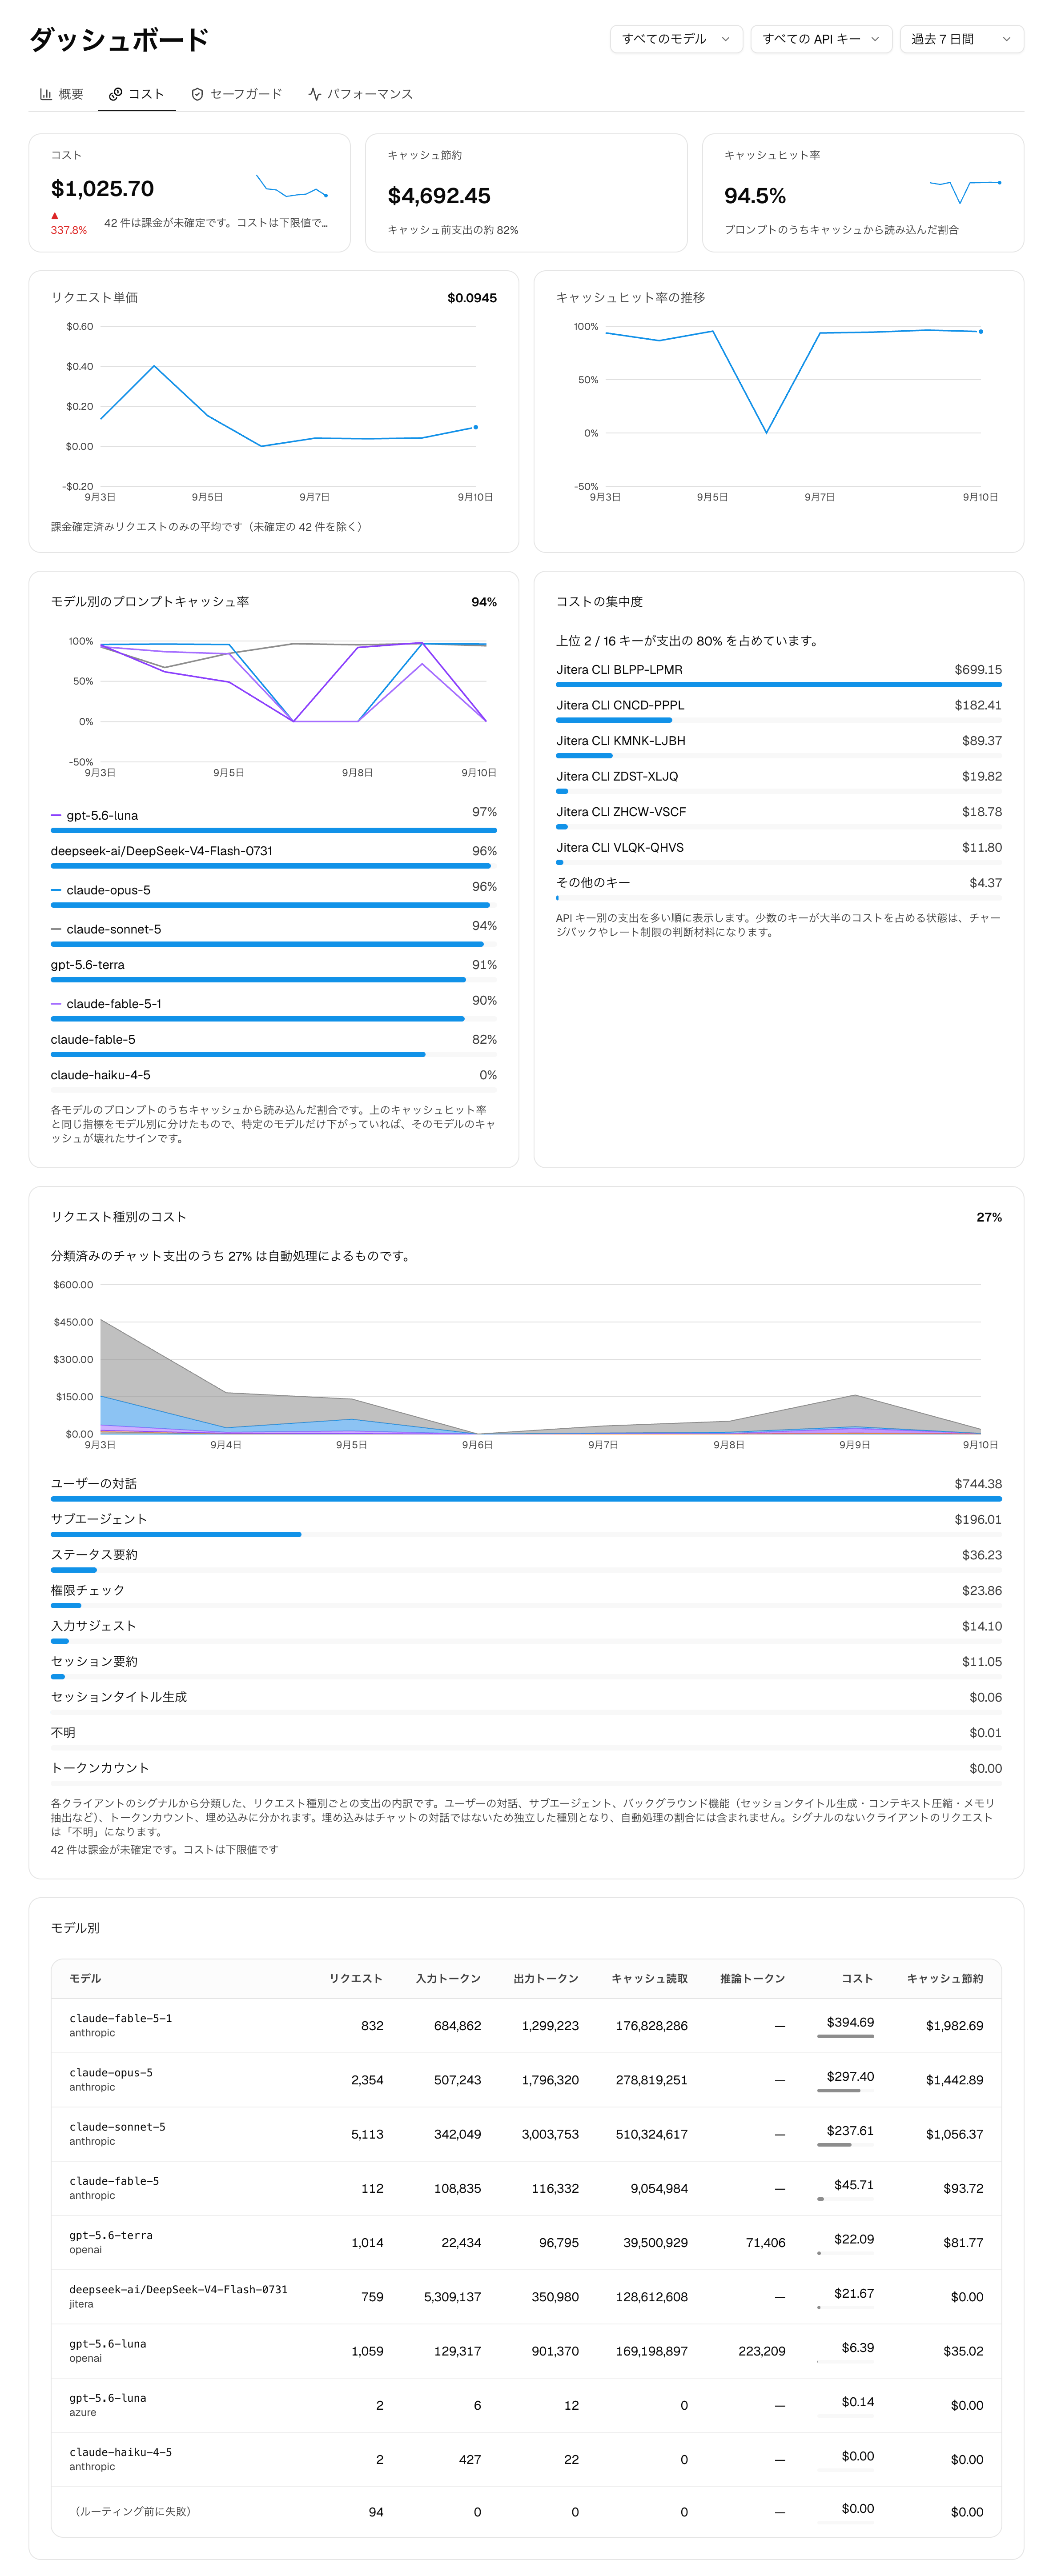
Task: Click the $297.40 cost cell for claude-opus-5
Action: [x=850, y=2077]
